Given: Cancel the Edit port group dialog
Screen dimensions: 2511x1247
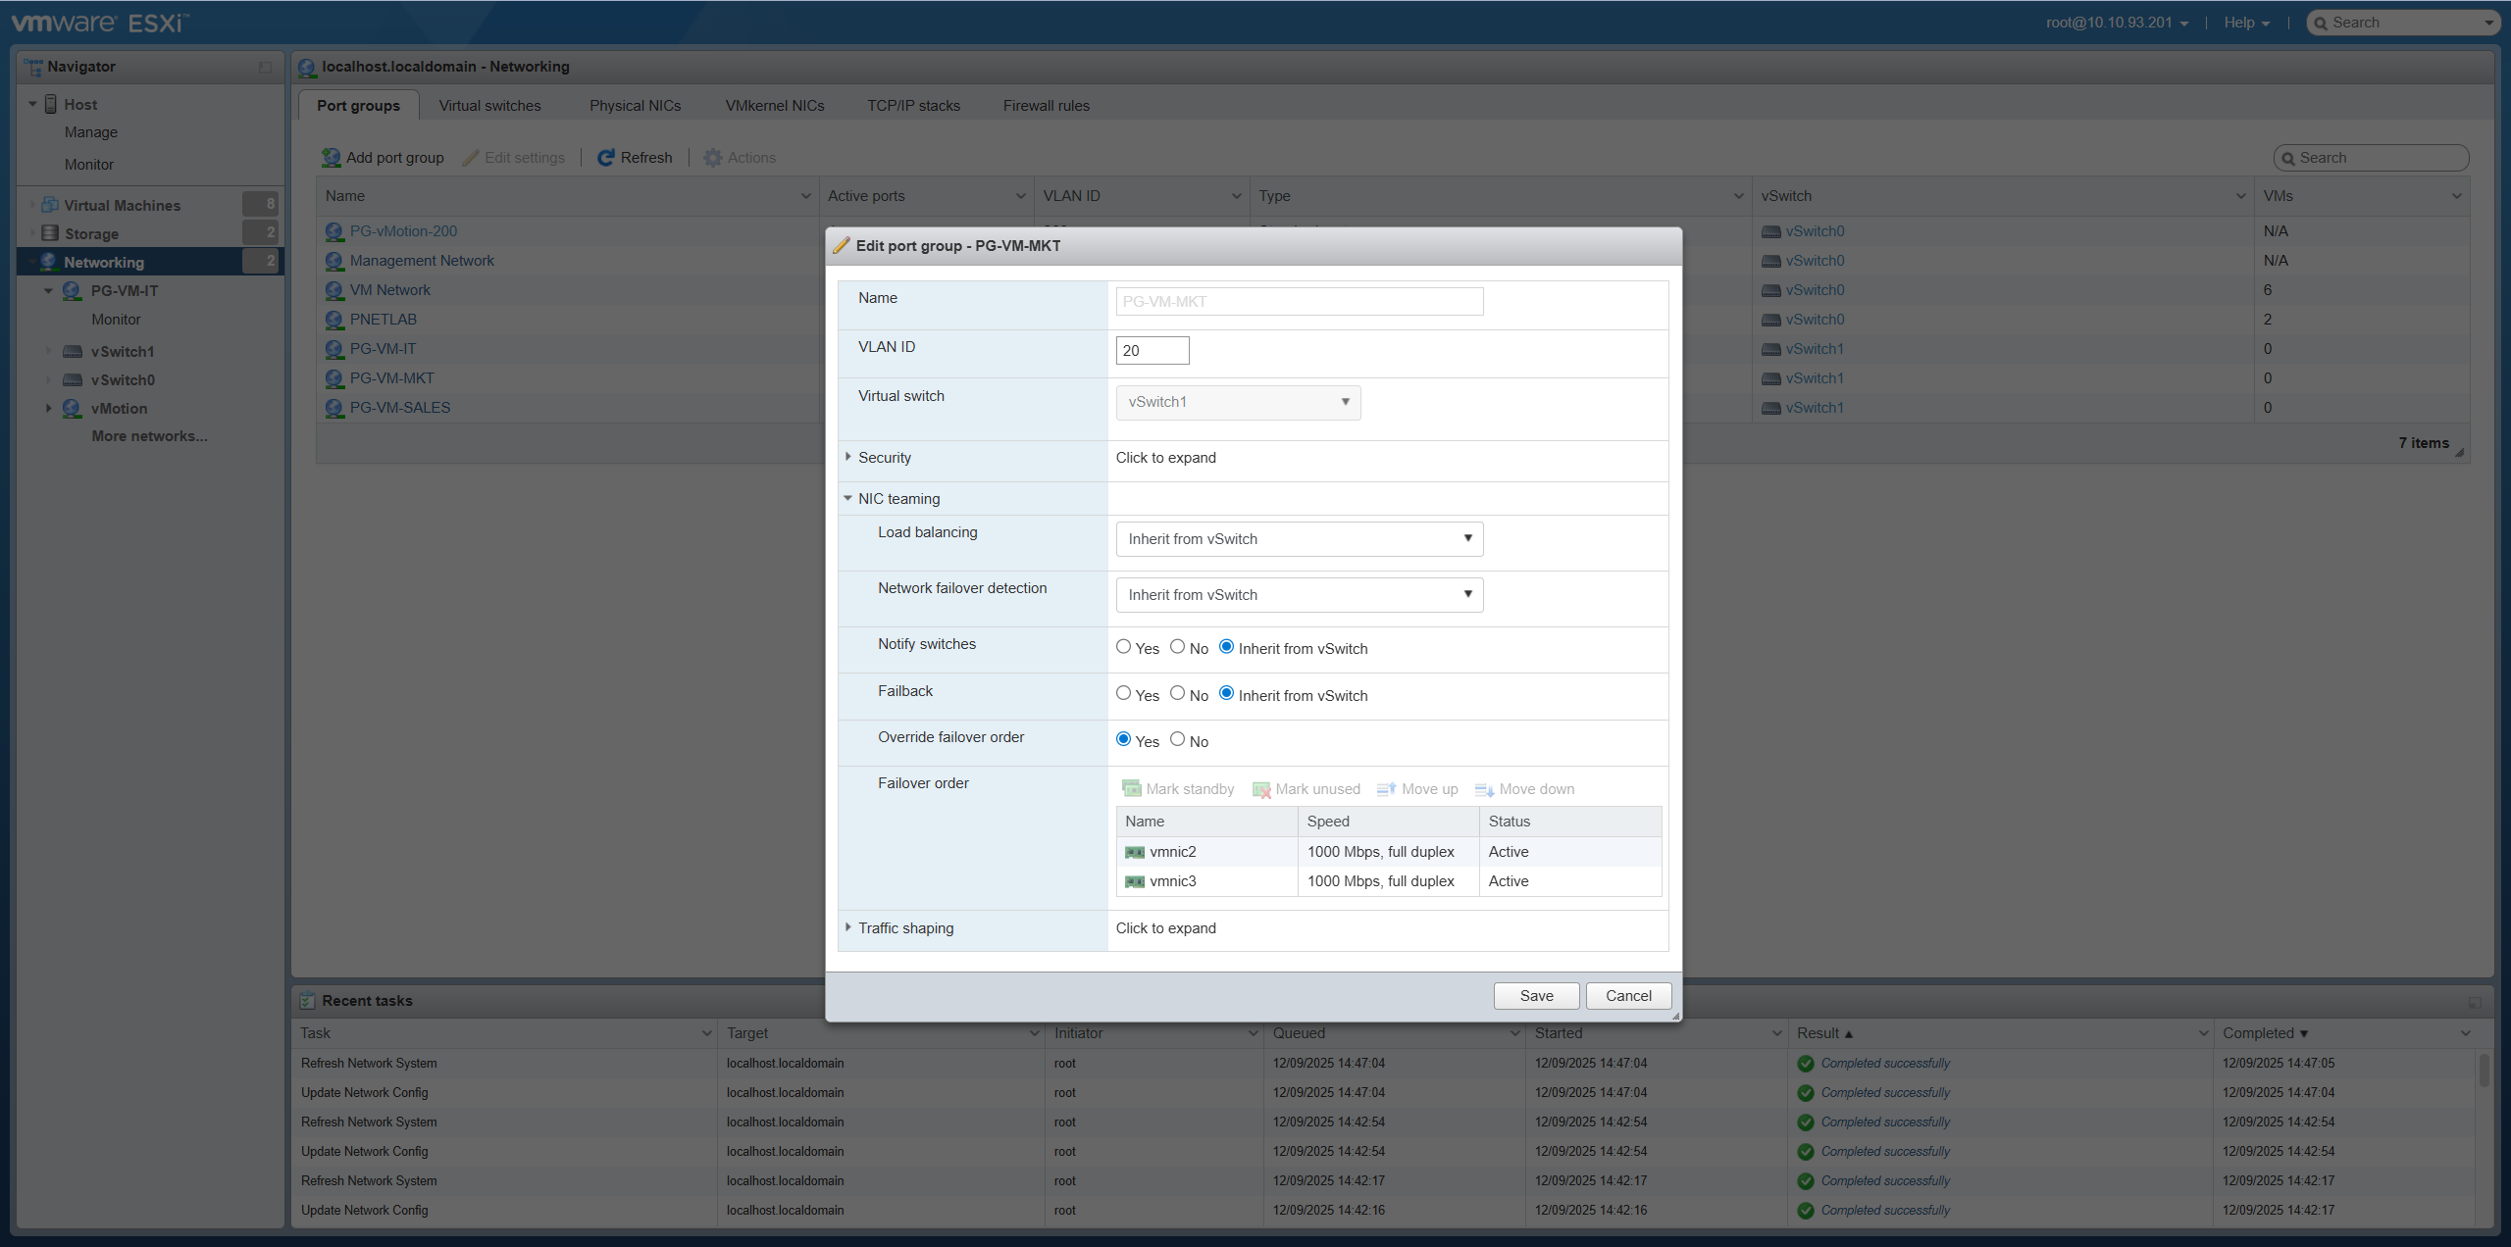Looking at the screenshot, I should [x=1627, y=995].
